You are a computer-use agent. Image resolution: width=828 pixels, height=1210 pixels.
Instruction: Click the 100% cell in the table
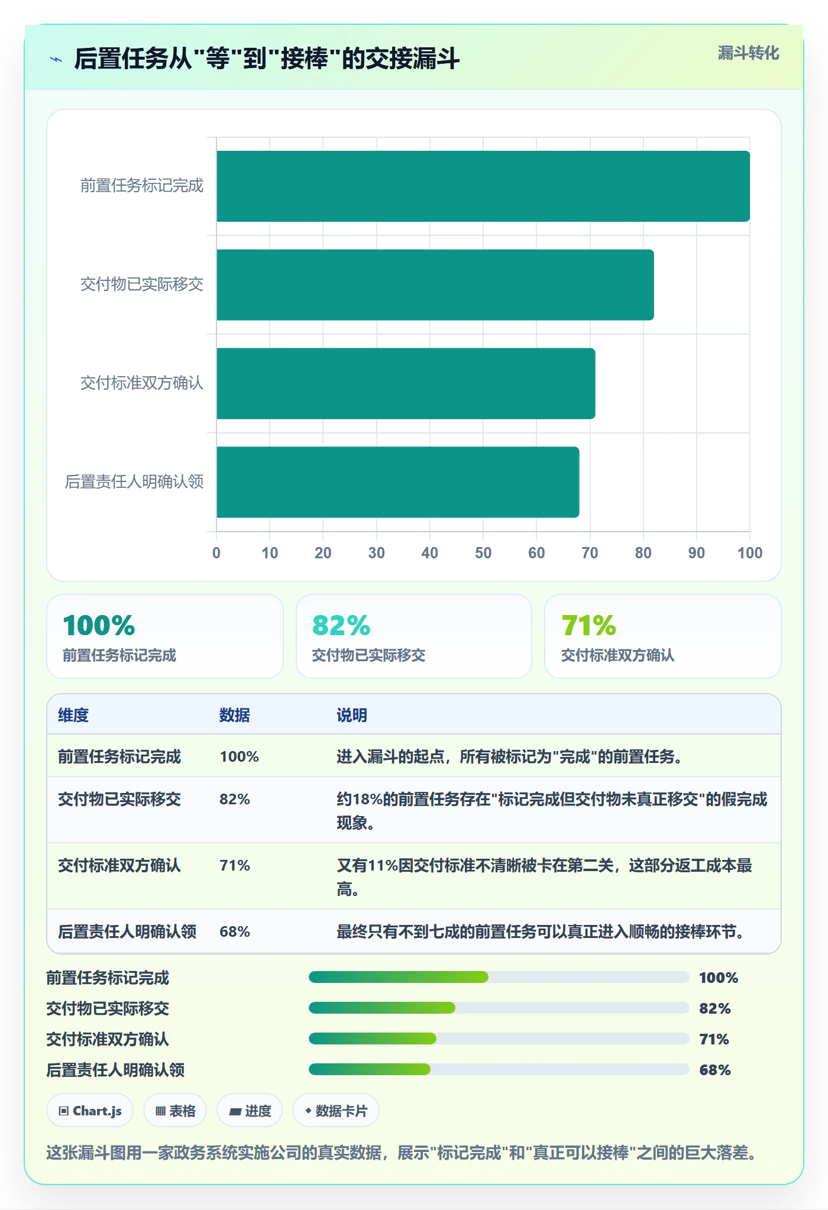pos(240,756)
